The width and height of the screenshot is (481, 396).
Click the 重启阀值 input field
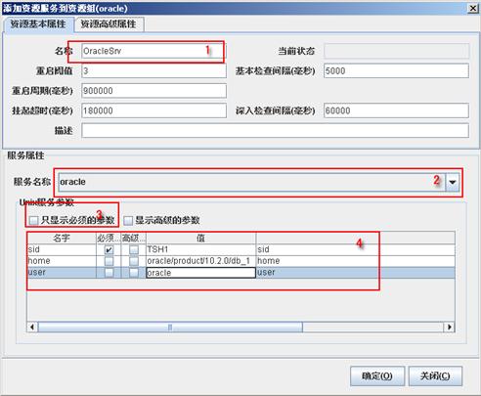tap(153, 70)
